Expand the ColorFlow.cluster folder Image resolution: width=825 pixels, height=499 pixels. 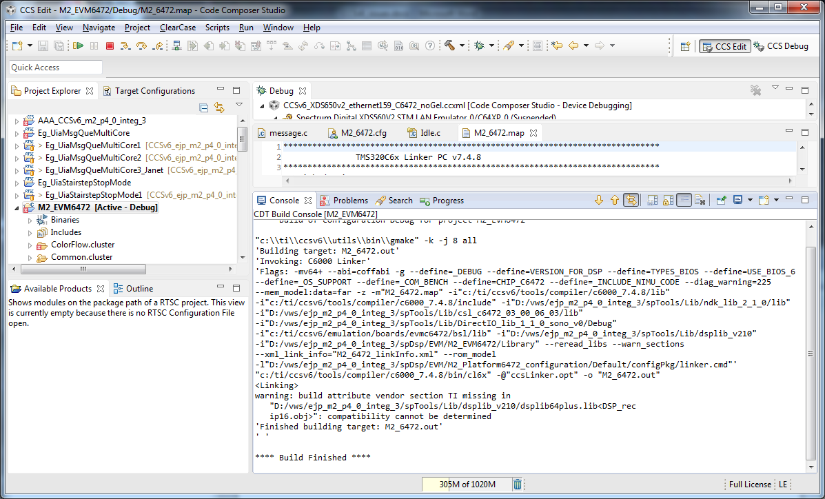pyautogui.click(x=30, y=245)
